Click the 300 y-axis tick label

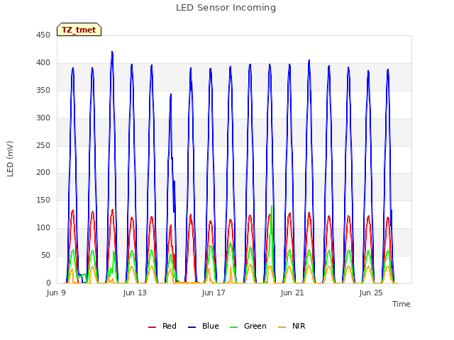click(x=43, y=118)
